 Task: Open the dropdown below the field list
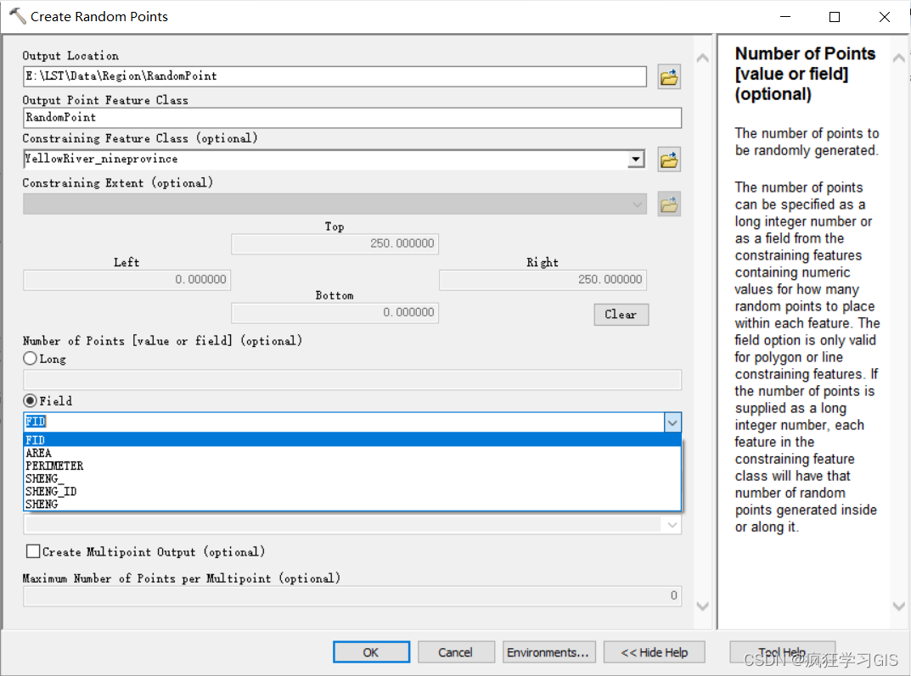672,525
